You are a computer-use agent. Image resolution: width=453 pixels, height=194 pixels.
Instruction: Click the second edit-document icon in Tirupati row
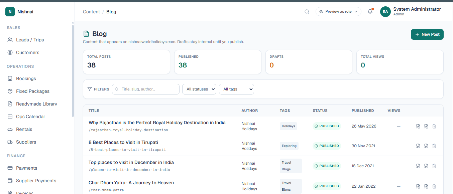pyautogui.click(x=426, y=146)
